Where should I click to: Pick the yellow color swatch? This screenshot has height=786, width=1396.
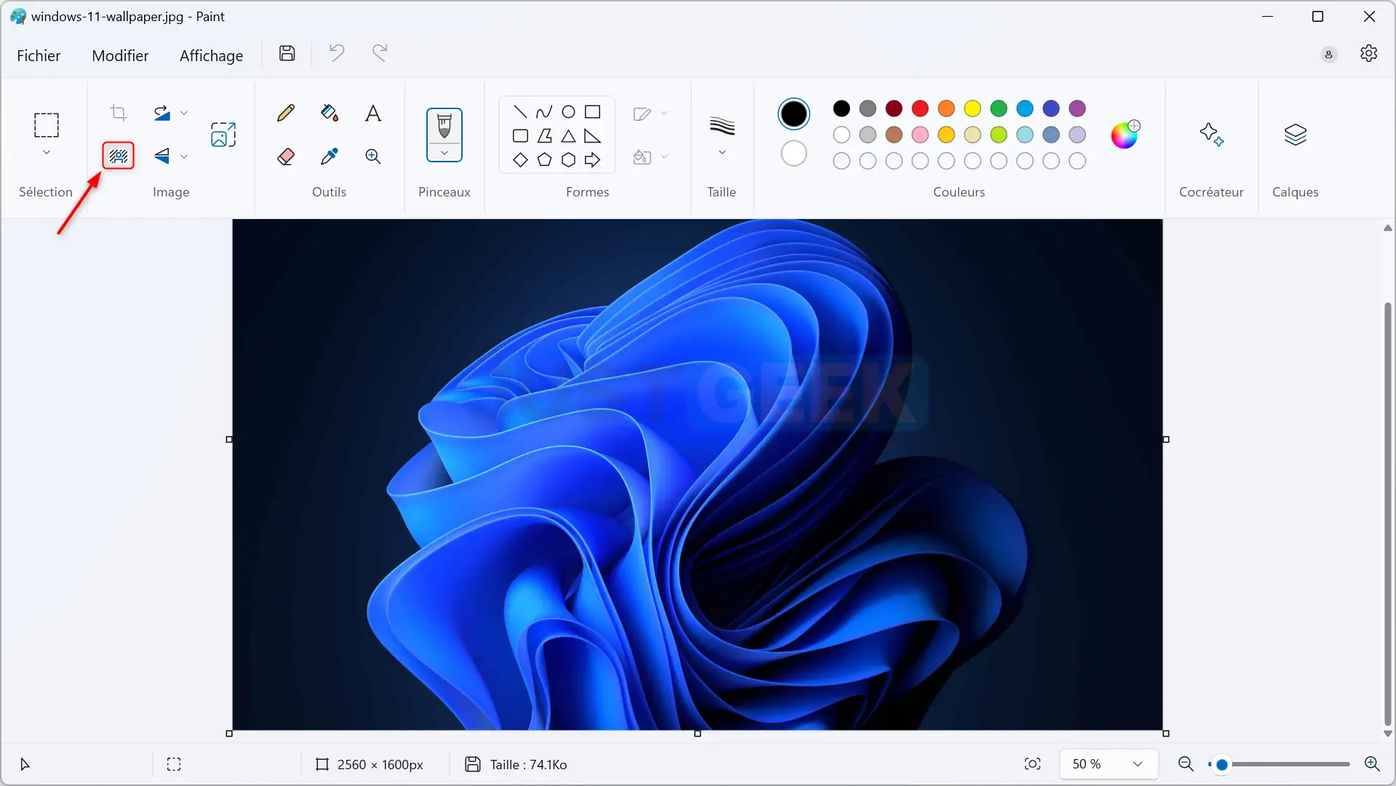pyautogui.click(x=973, y=108)
